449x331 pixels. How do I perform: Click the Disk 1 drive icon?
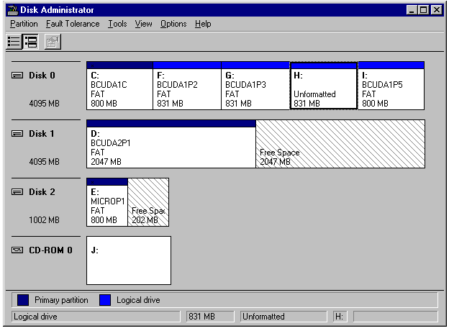(18, 134)
